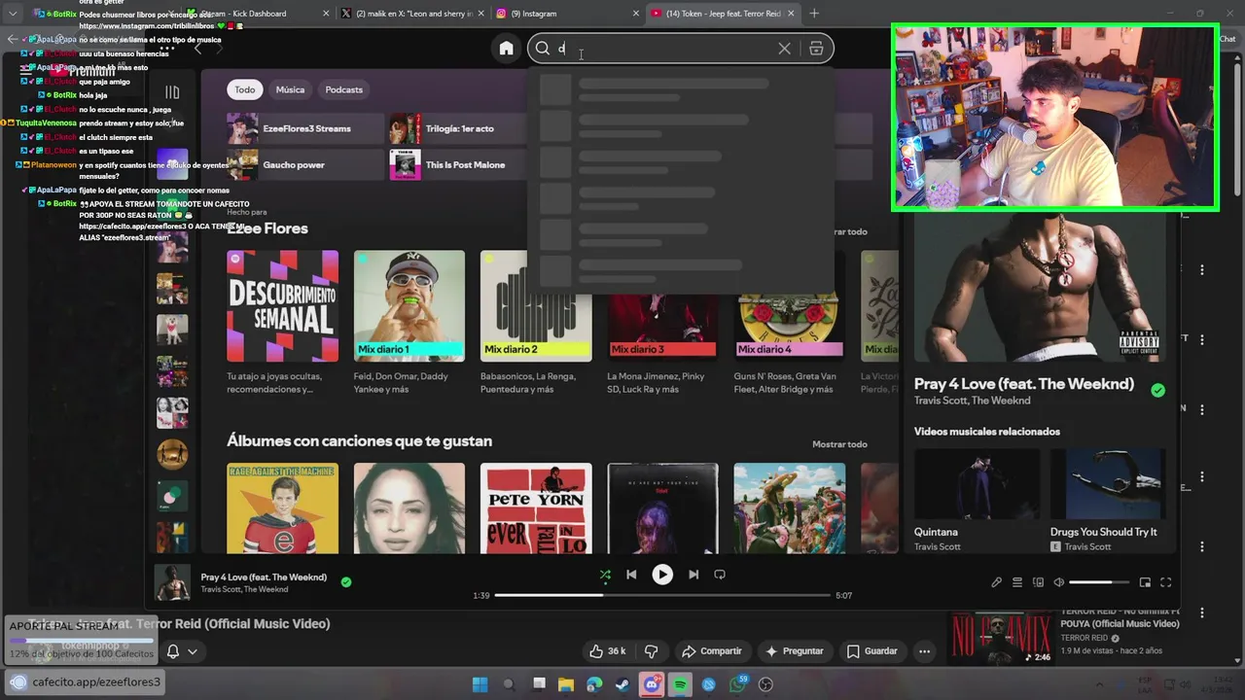Open Pete Yorn album cover

tap(536, 508)
